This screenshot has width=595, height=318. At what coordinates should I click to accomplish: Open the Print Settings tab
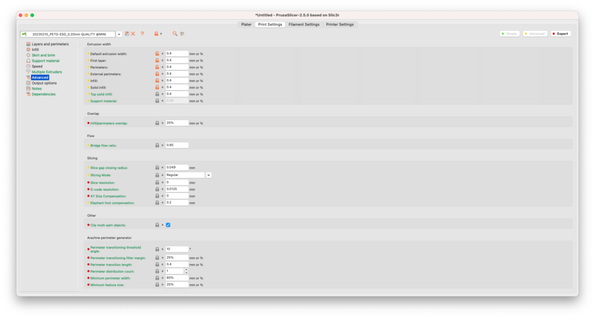click(x=270, y=24)
